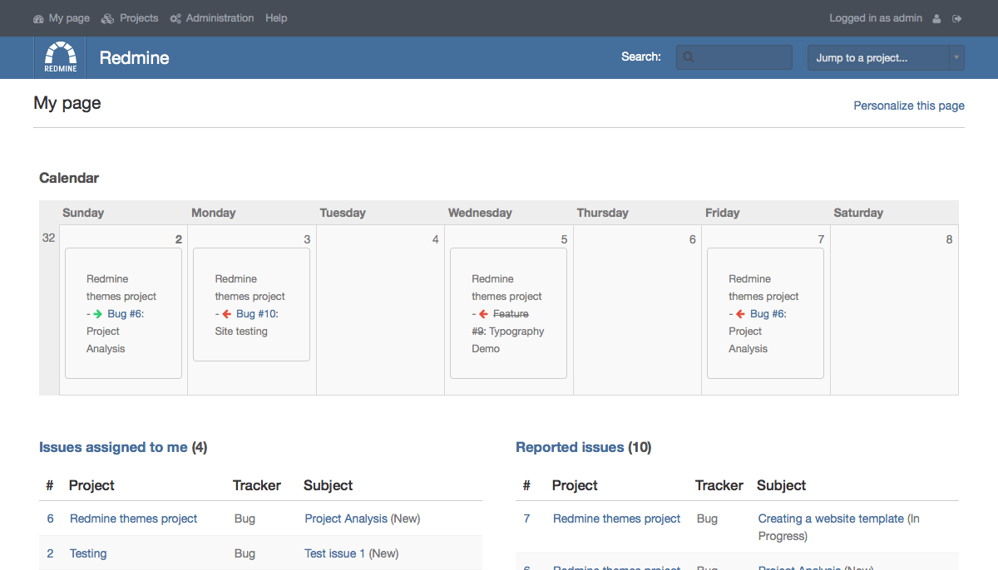
Task: Click the red arrow on Monday's Bug #10
Action: tap(226, 314)
